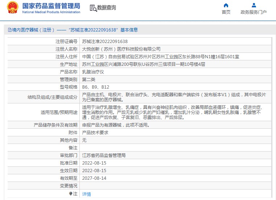The height and width of the screenshot is (200, 276).
Task: Click the 申报产品为有源器械，此项不适用 cell
Action: 175,125
